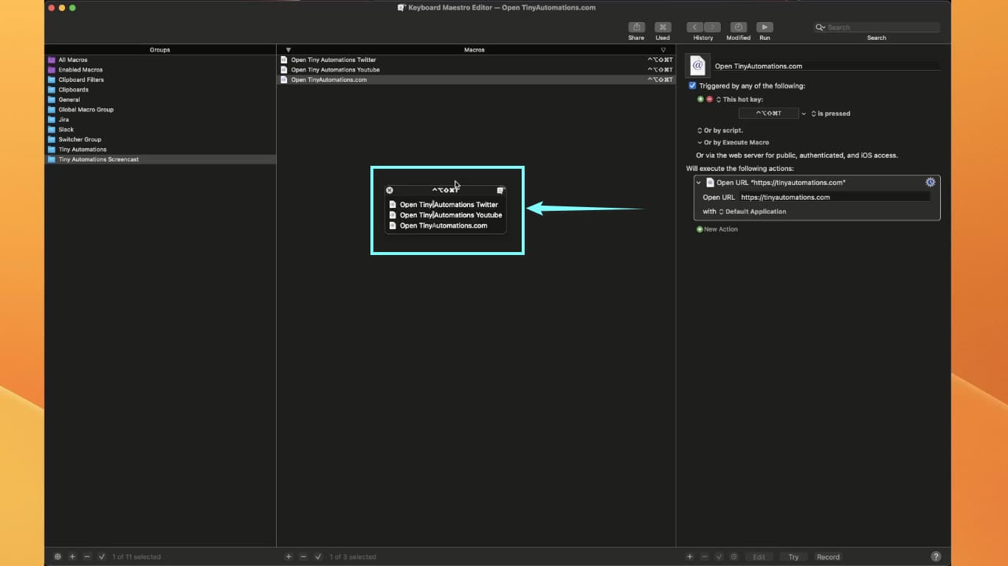Screen dimensions: 1008x566
Task: Select the Clipboards group
Action: pos(160,90)
